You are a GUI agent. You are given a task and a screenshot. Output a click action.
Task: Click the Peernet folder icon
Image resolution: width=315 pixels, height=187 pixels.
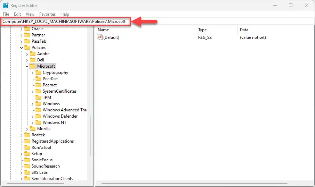pos(38,85)
